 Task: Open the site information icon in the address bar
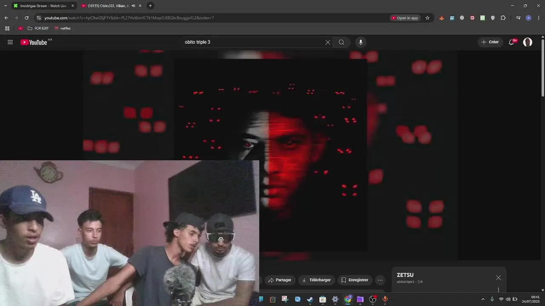coord(39,18)
